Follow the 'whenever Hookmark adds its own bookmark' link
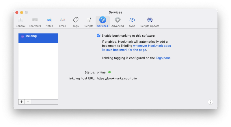 136,48
